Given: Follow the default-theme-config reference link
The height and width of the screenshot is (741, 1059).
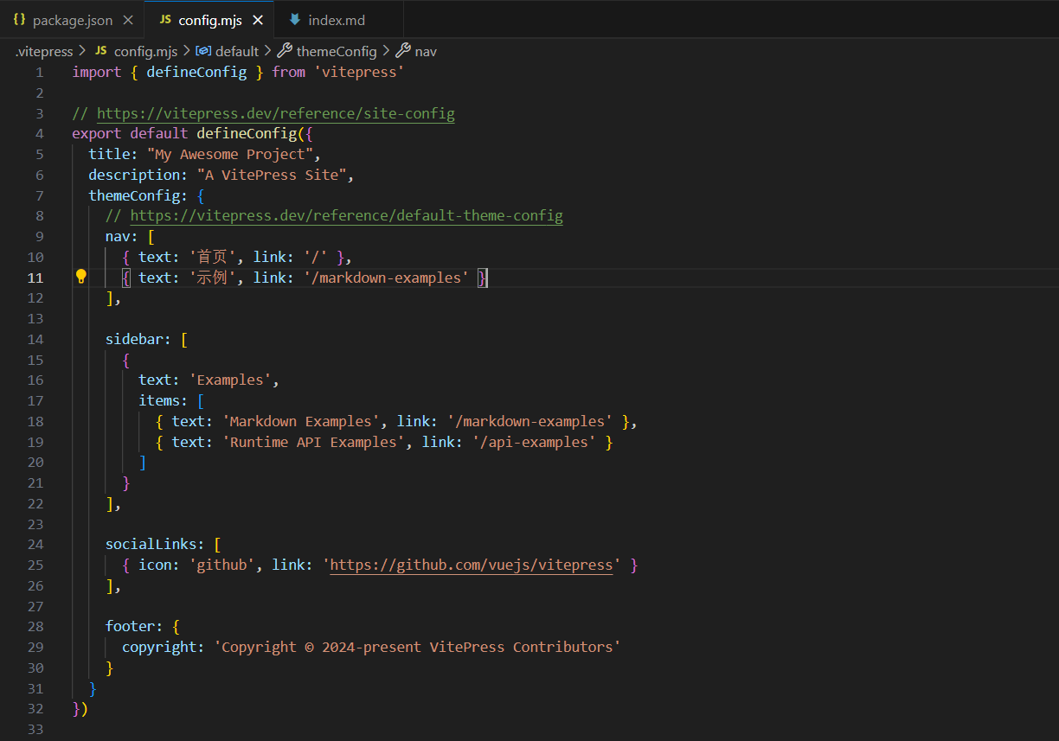Looking at the screenshot, I should (x=347, y=215).
